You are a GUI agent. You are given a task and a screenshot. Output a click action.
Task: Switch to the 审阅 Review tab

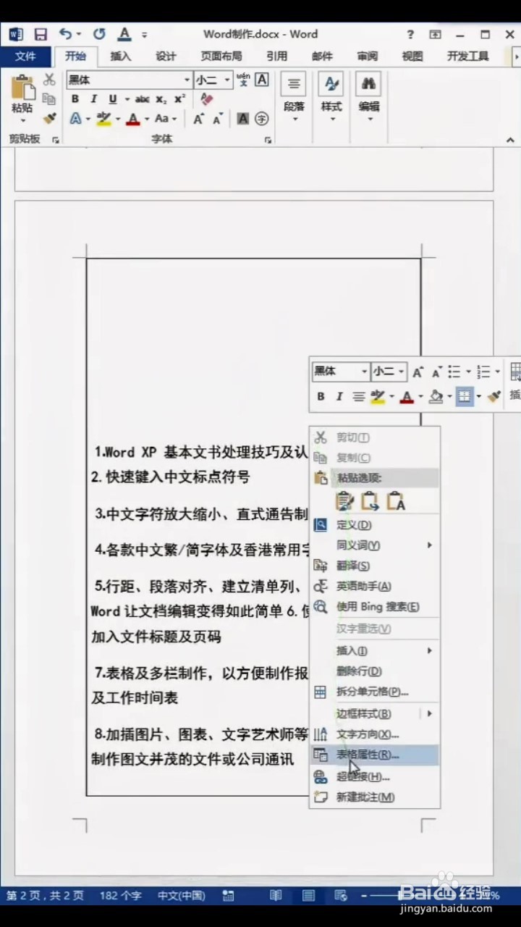[x=367, y=56]
